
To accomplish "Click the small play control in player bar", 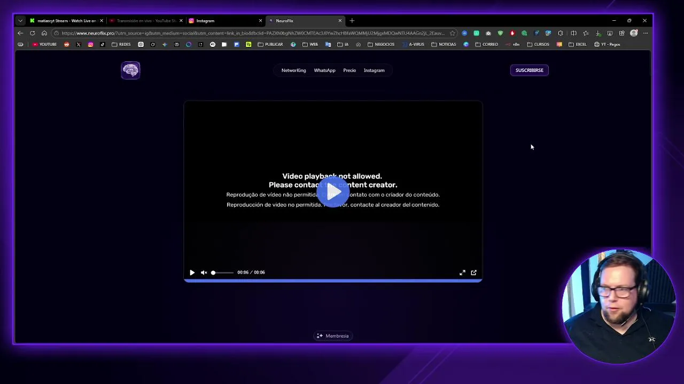I will pos(192,273).
